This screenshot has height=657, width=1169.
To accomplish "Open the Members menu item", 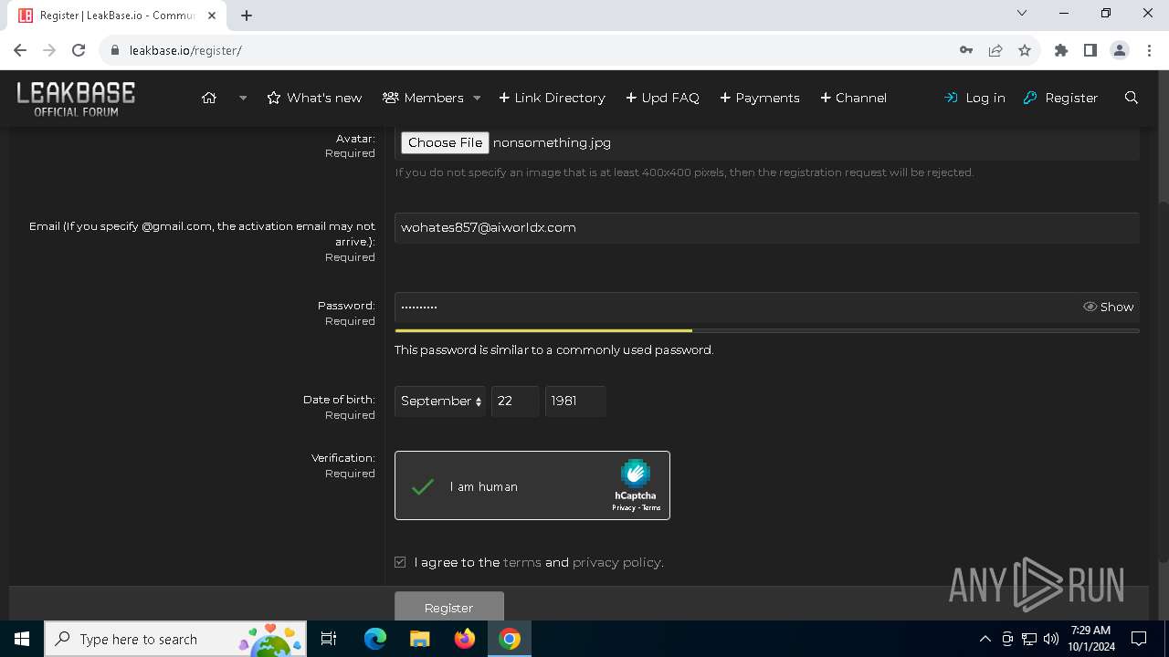I will click(x=423, y=98).
